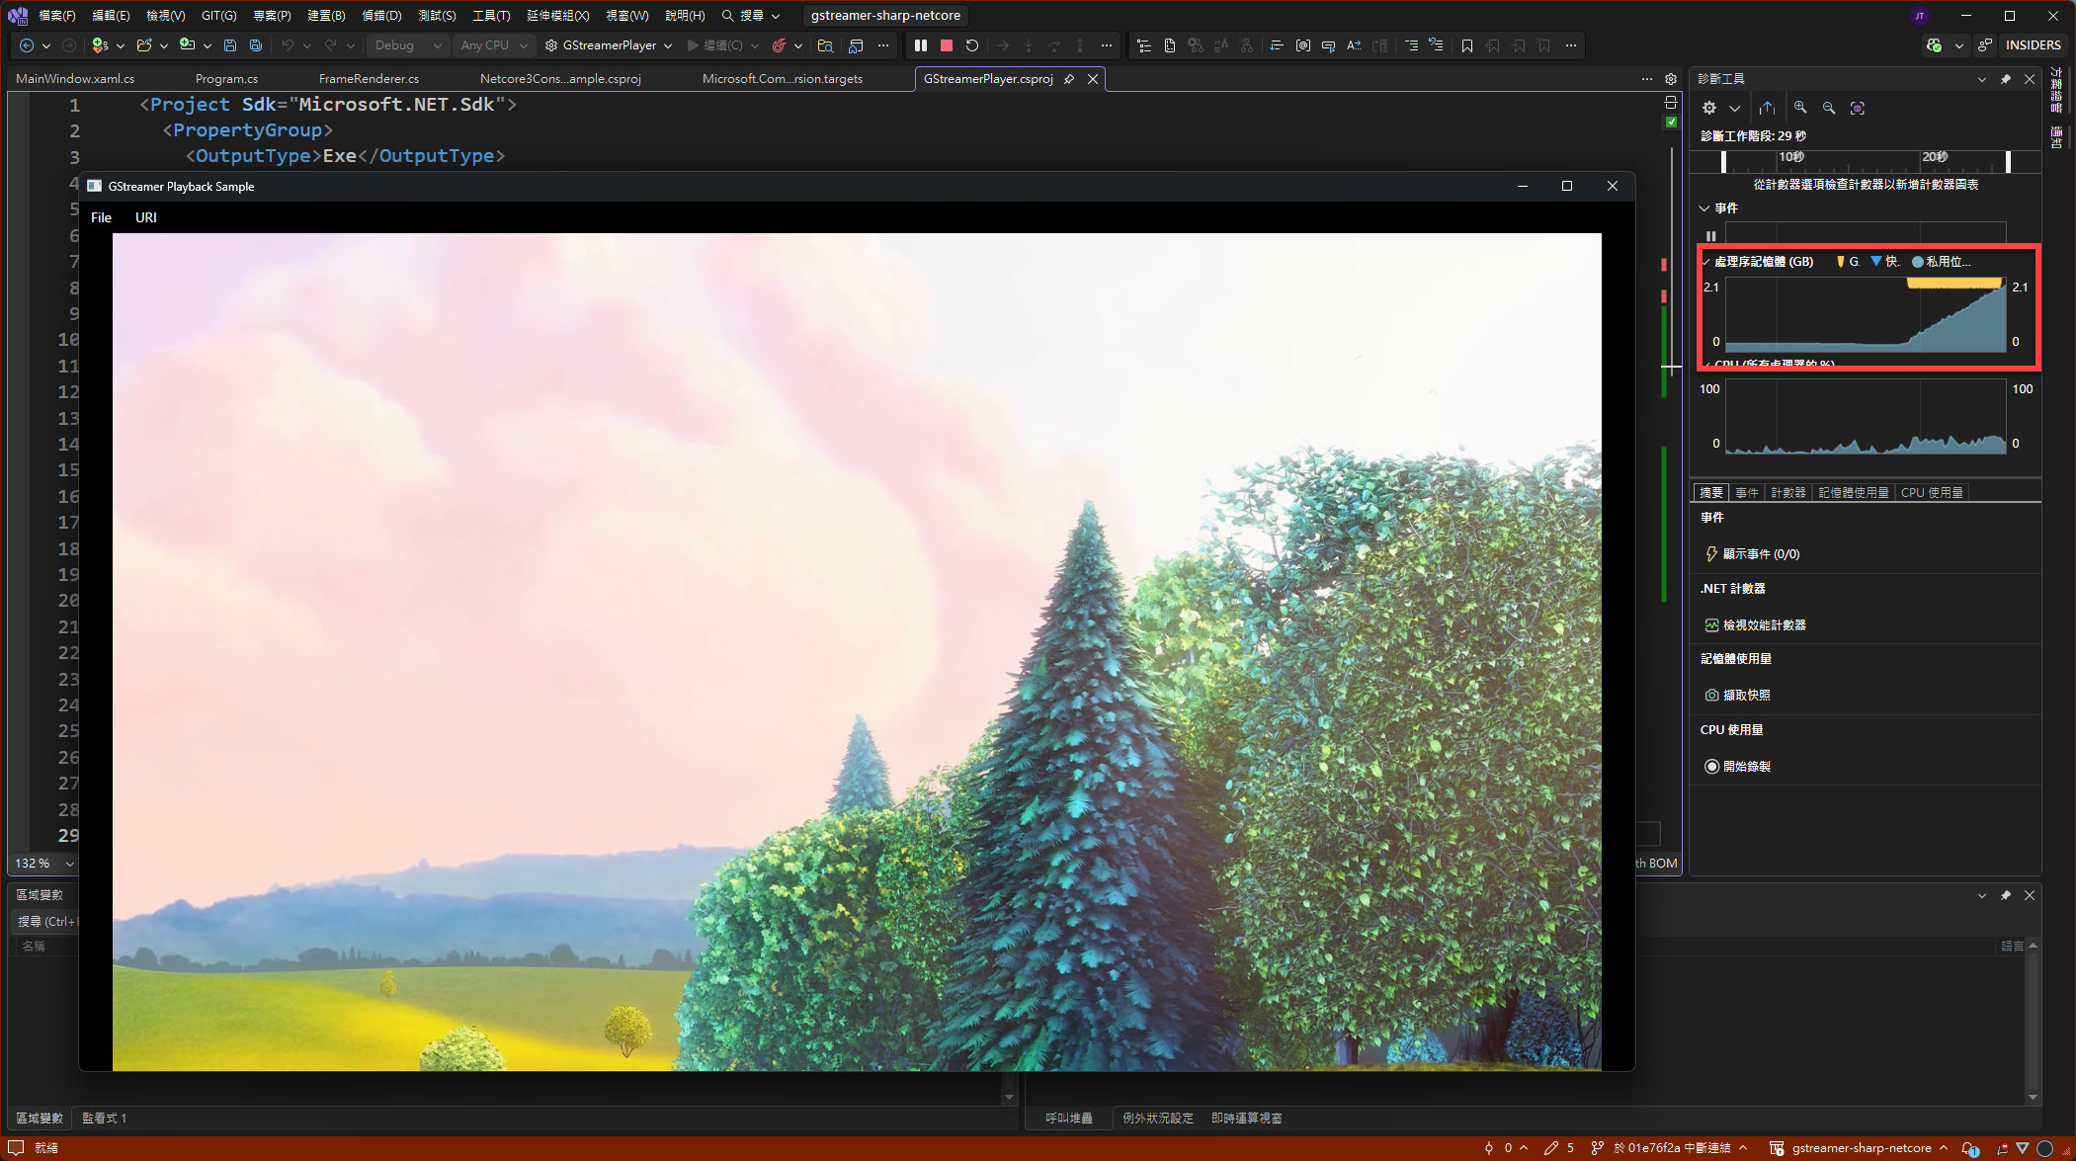Open the view performance counters link
Image resolution: width=2076 pixels, height=1161 pixels.
pos(1764,624)
